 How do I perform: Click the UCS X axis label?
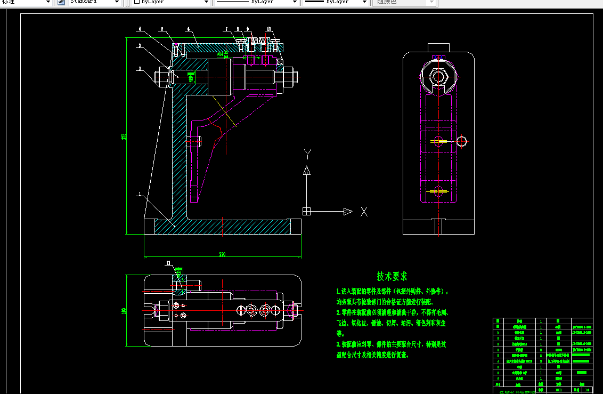point(364,212)
